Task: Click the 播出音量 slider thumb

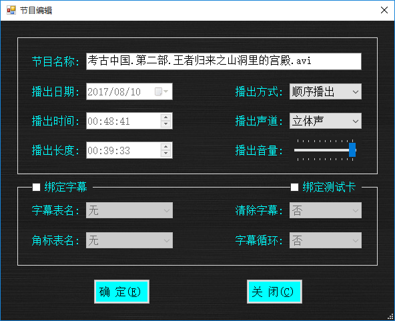Action: pos(352,150)
